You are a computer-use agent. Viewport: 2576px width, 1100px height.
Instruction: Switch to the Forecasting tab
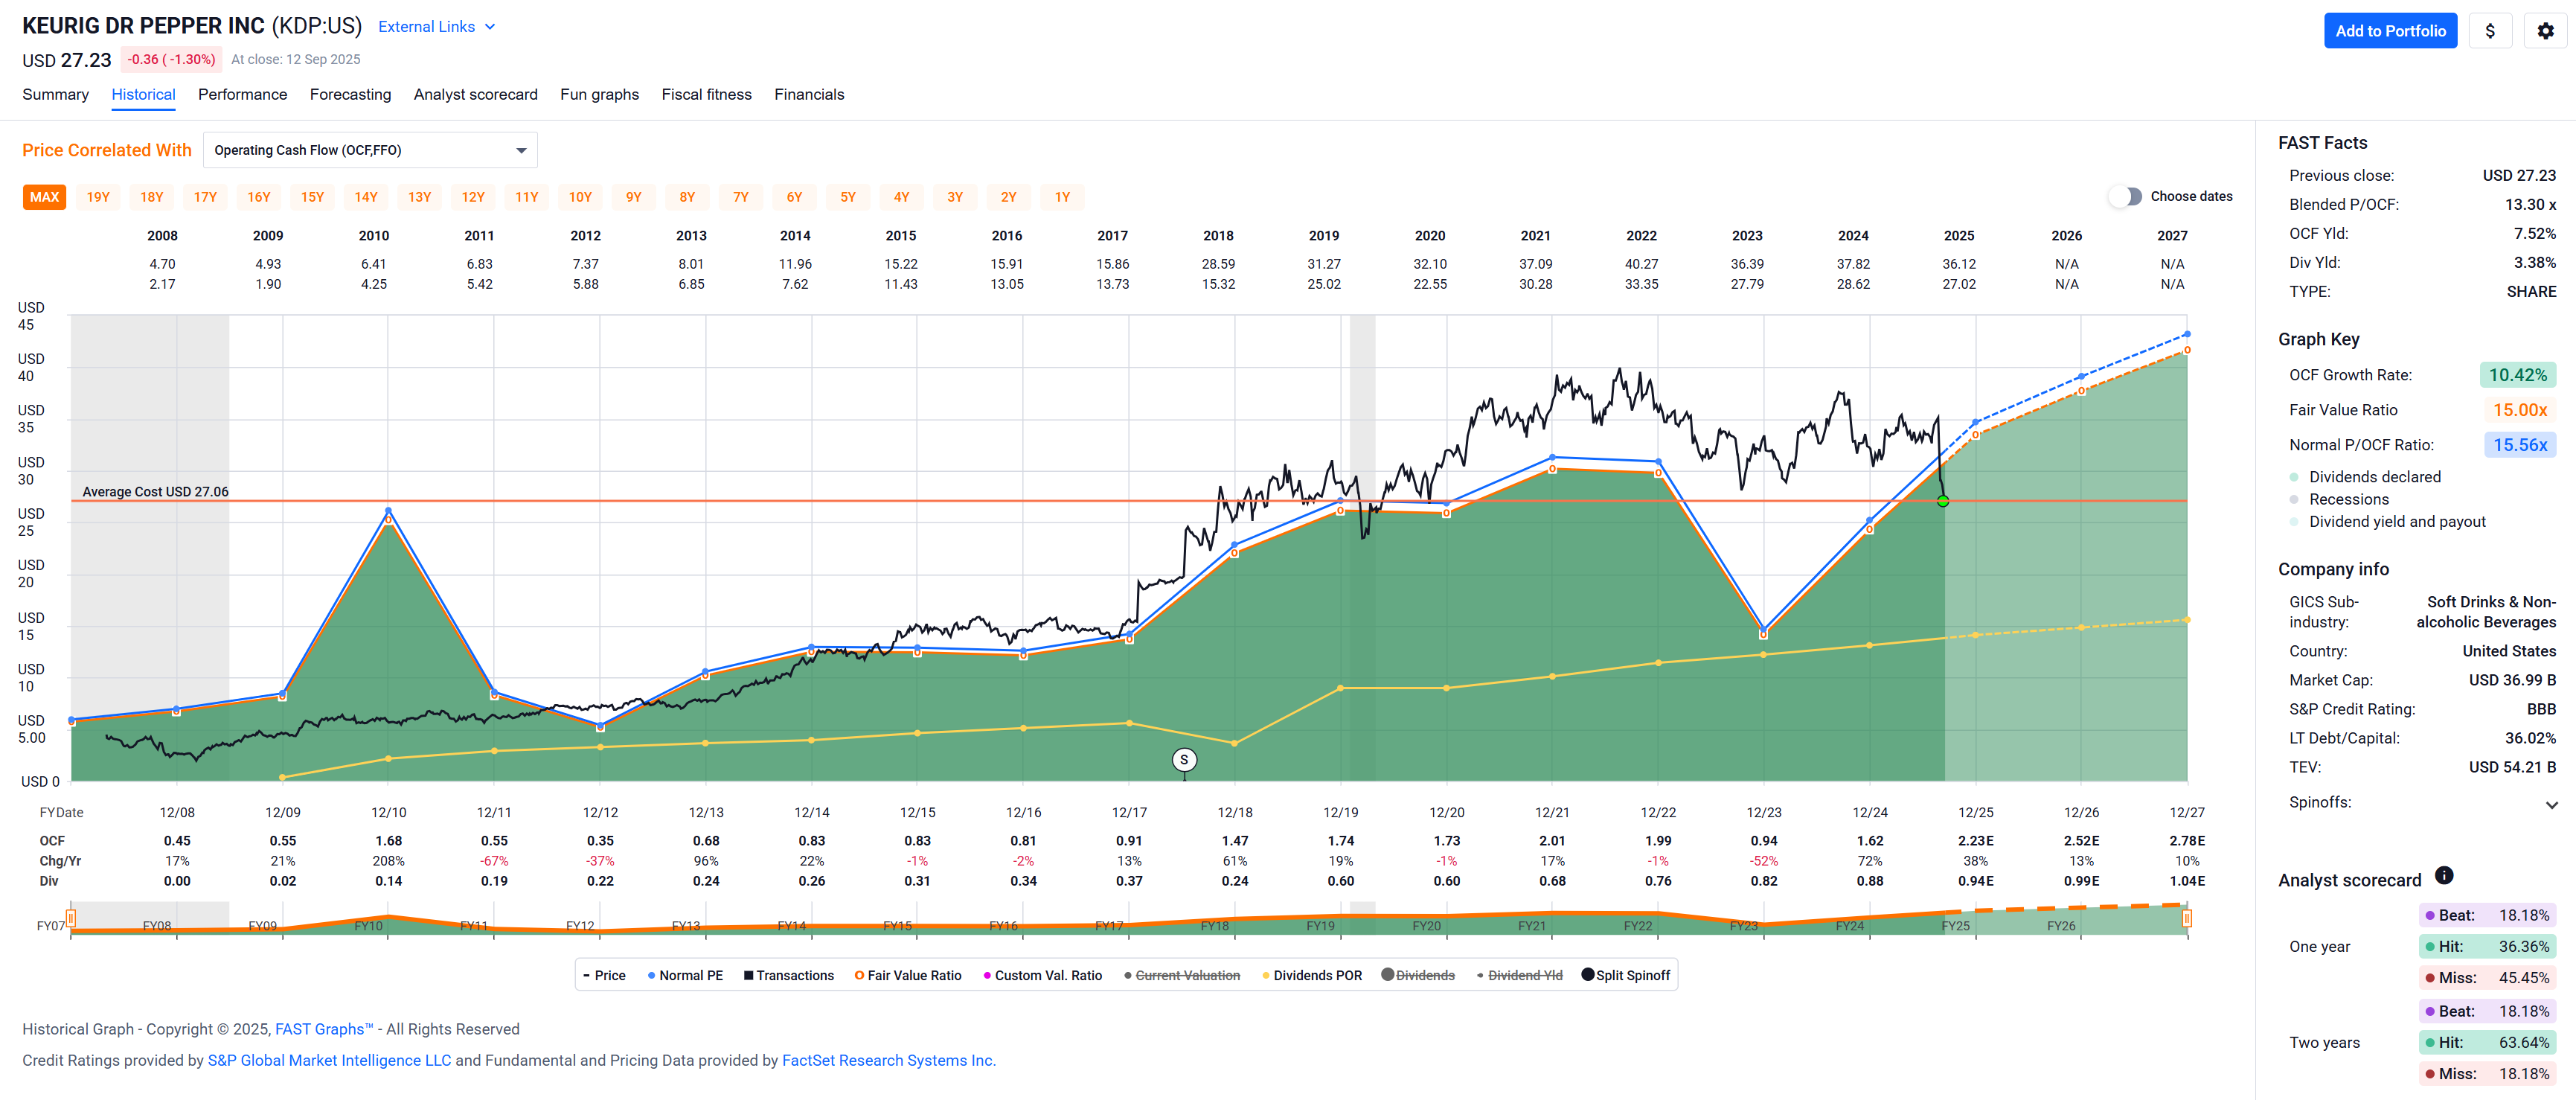(x=350, y=94)
